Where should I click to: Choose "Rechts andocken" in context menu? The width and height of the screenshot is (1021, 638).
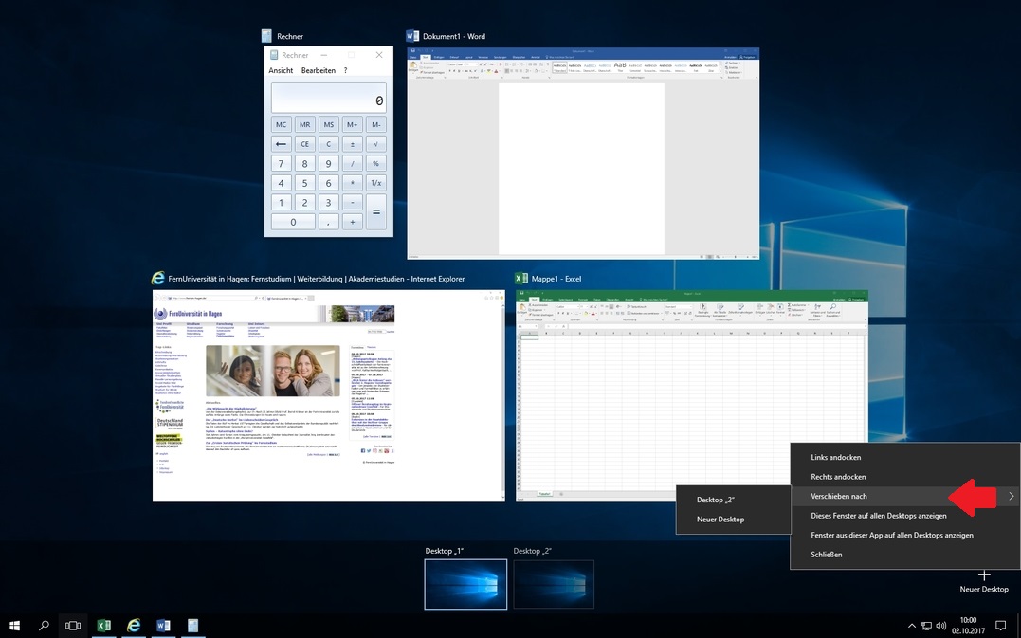pyautogui.click(x=838, y=477)
